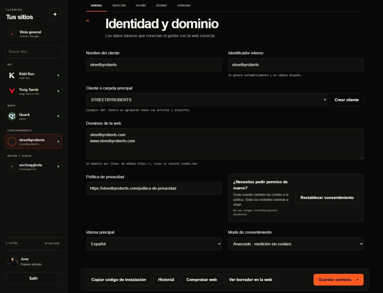Image resolution: width=383 pixels, height=293 pixels.
Task: Switch to the Avanzado tab
Action: pos(184,6)
